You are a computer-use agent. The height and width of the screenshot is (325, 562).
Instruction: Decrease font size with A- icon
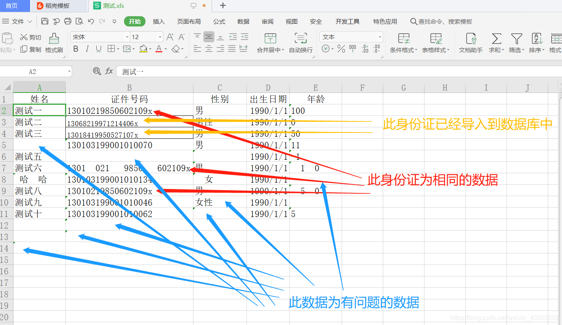coord(182,37)
